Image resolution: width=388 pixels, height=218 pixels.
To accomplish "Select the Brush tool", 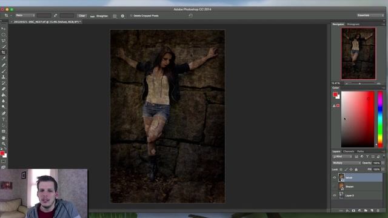I will 4,71.
